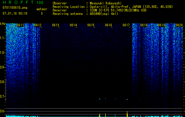
Task: Click the tallest yellow spike in the bottom strip
Action: pos(127,114)
